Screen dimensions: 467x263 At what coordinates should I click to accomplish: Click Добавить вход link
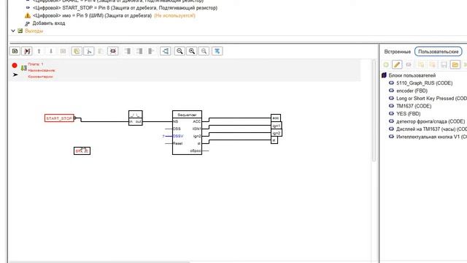click(49, 23)
